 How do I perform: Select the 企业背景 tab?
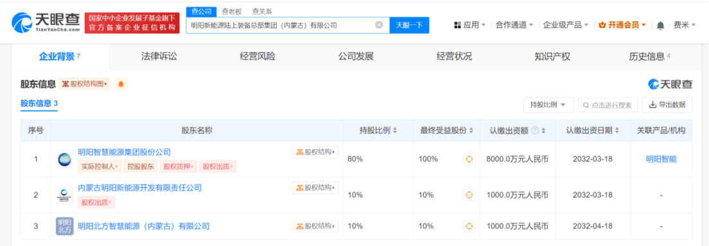(x=60, y=57)
